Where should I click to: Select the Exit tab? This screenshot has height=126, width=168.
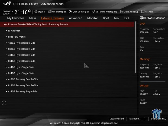(x=127, y=18)
